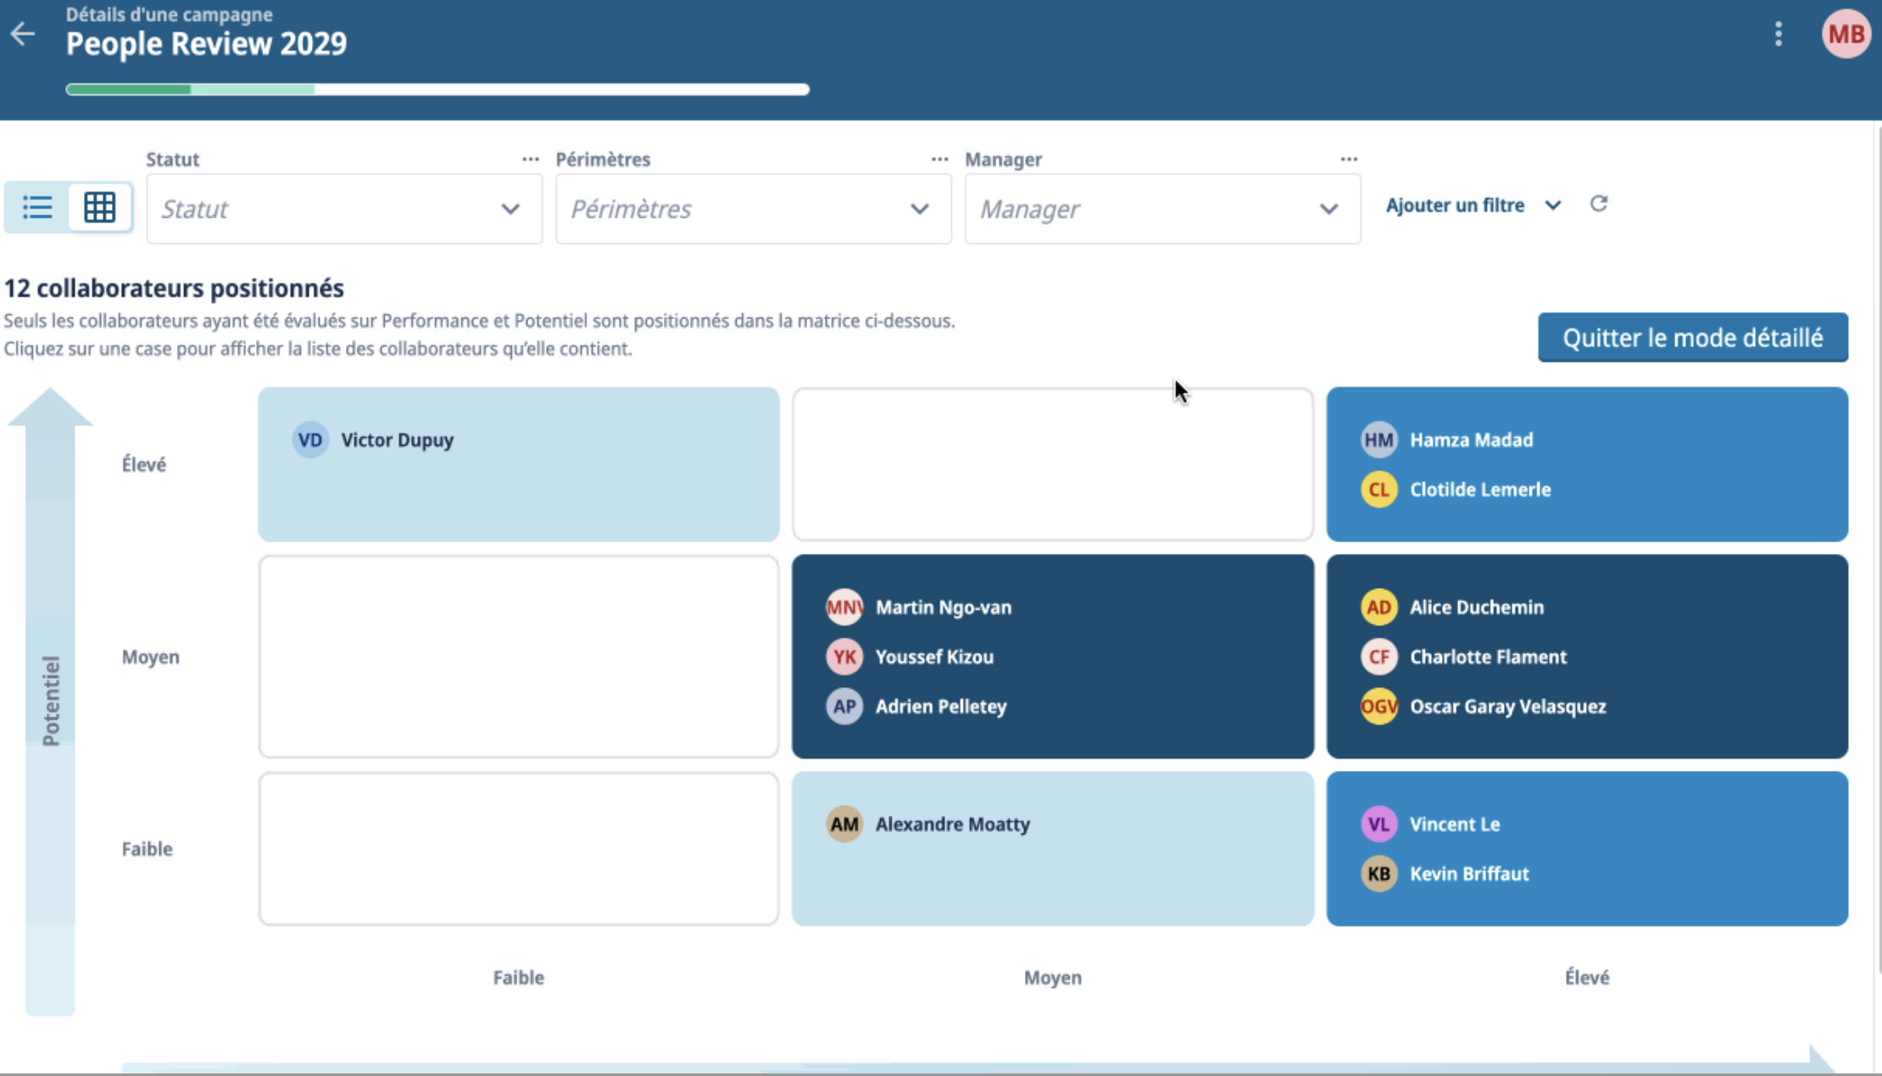Open Périmètres filter options ellipsis

tap(939, 159)
